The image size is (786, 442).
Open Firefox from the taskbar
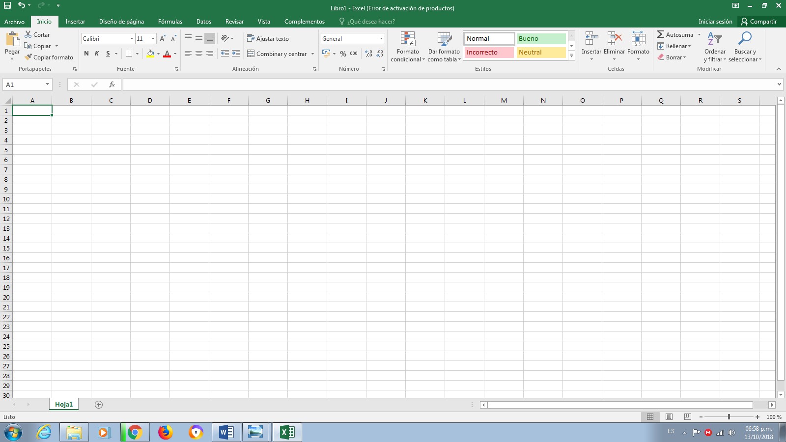pyautogui.click(x=165, y=432)
